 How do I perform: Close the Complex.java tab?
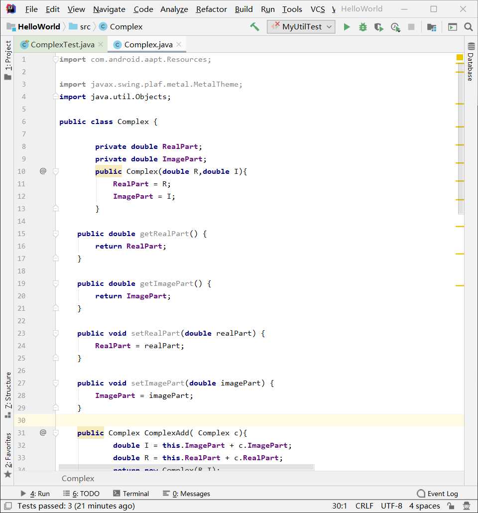pyautogui.click(x=179, y=44)
